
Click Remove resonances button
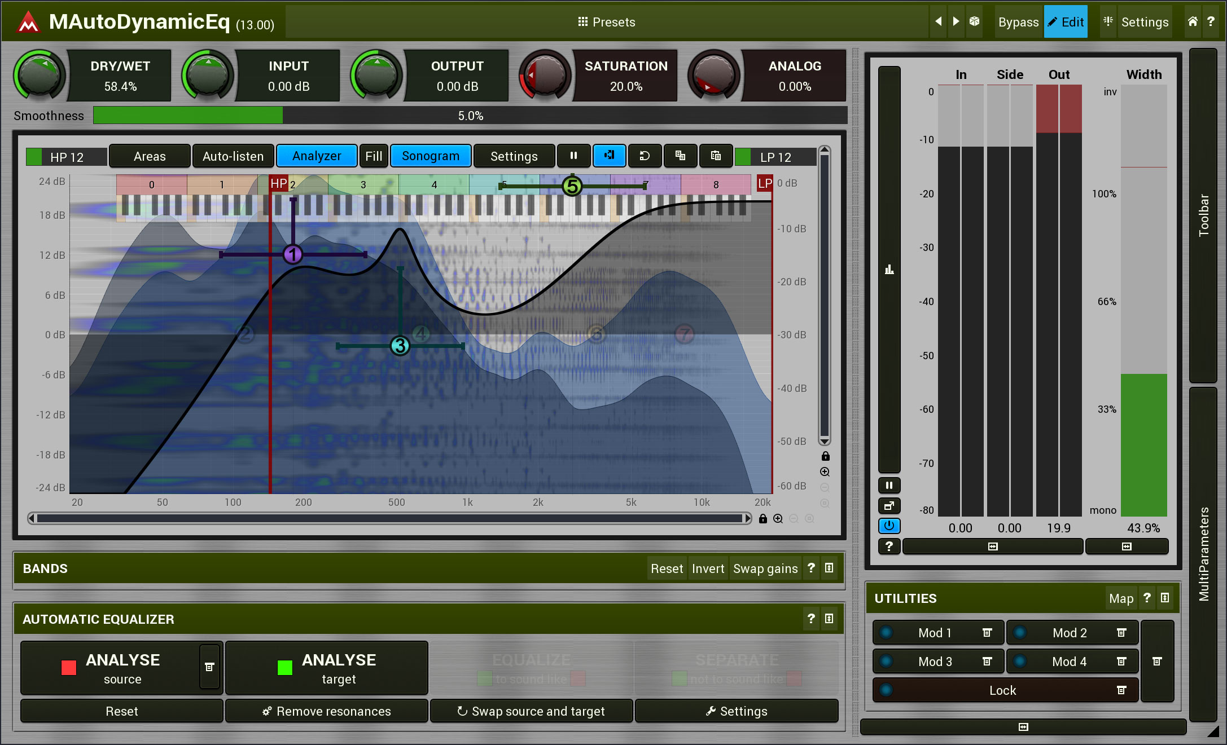(x=327, y=711)
